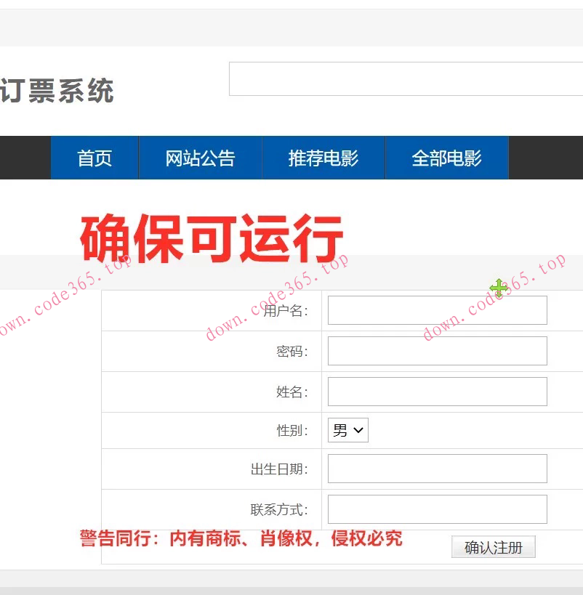
Task: Open the 网站公告 announcements page
Action: coord(199,158)
